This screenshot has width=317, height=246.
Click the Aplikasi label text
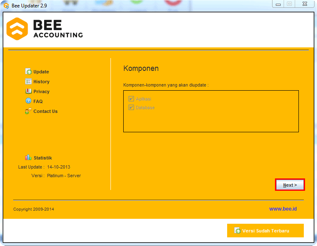tap(143, 99)
